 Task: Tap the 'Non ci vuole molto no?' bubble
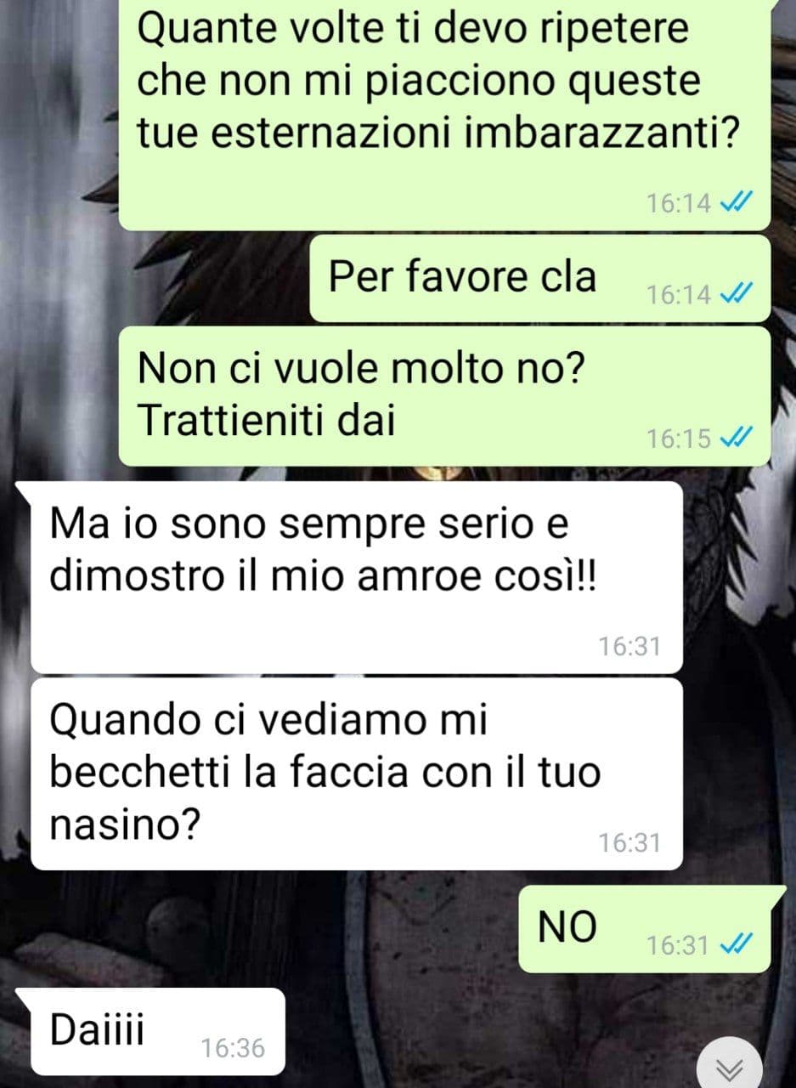pos(444,396)
